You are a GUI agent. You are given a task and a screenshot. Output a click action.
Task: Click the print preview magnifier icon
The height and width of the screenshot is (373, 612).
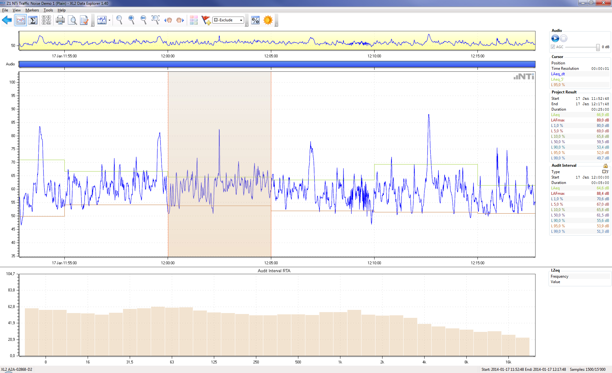tap(72, 20)
